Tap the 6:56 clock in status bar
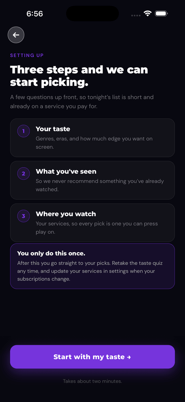 click(34, 14)
